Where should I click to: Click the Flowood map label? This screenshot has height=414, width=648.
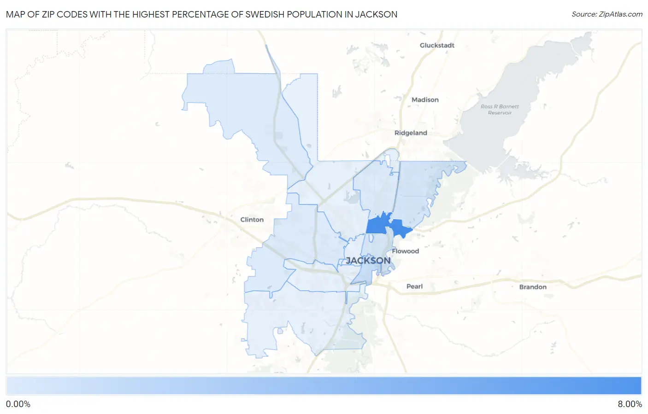click(x=406, y=251)
